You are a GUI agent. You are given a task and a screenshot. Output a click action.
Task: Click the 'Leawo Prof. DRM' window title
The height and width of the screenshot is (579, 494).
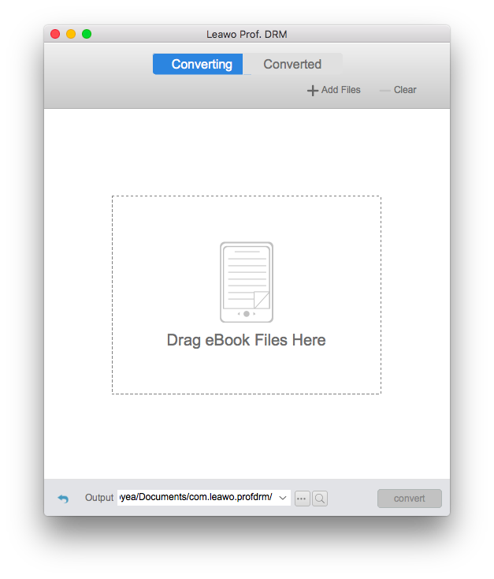[246, 34]
